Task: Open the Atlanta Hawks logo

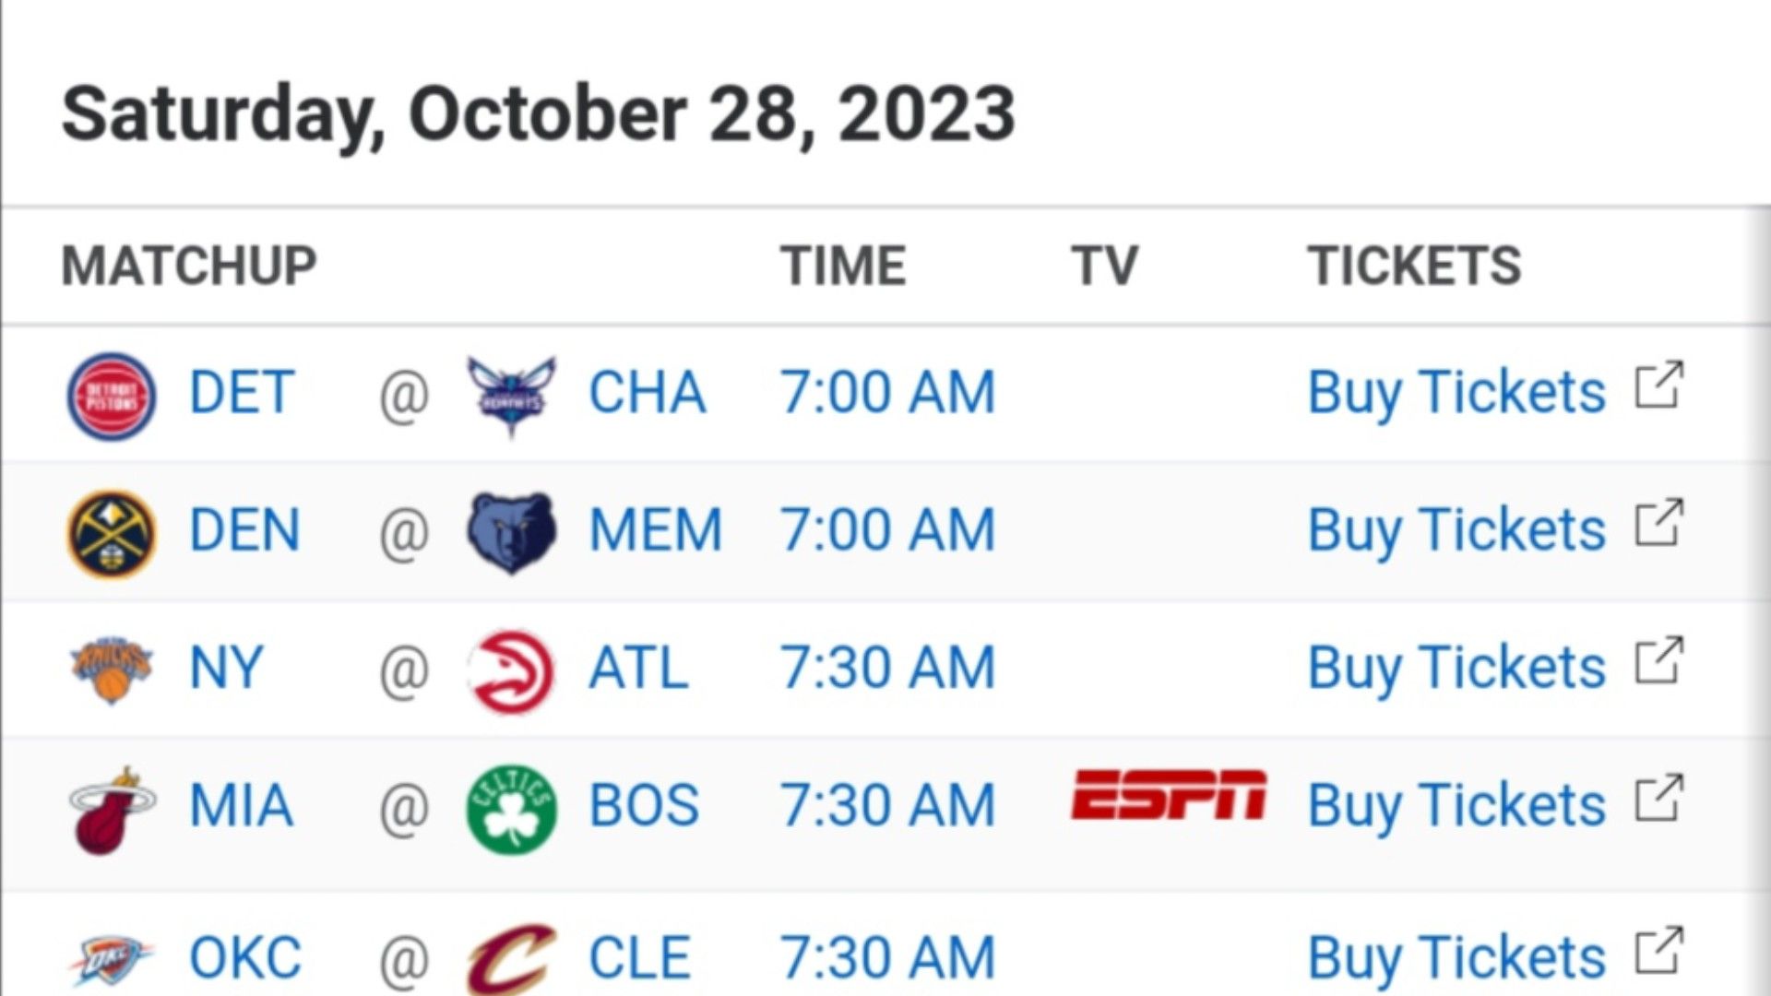Action: pyautogui.click(x=511, y=671)
